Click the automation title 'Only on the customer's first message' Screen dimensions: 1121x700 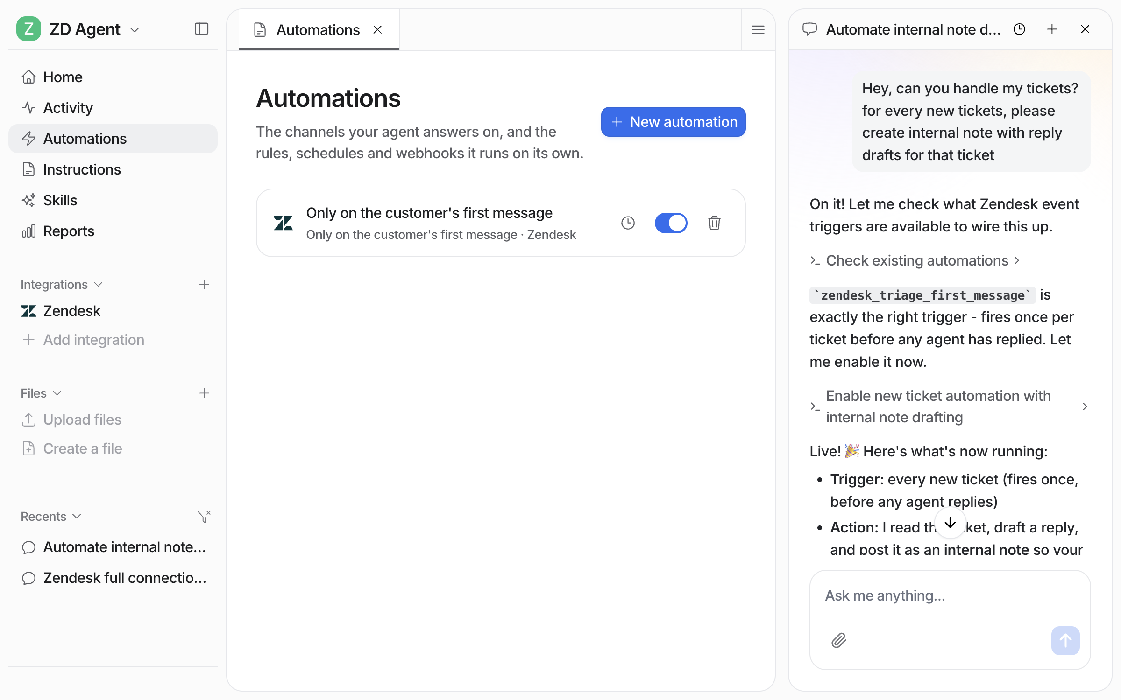(x=429, y=213)
